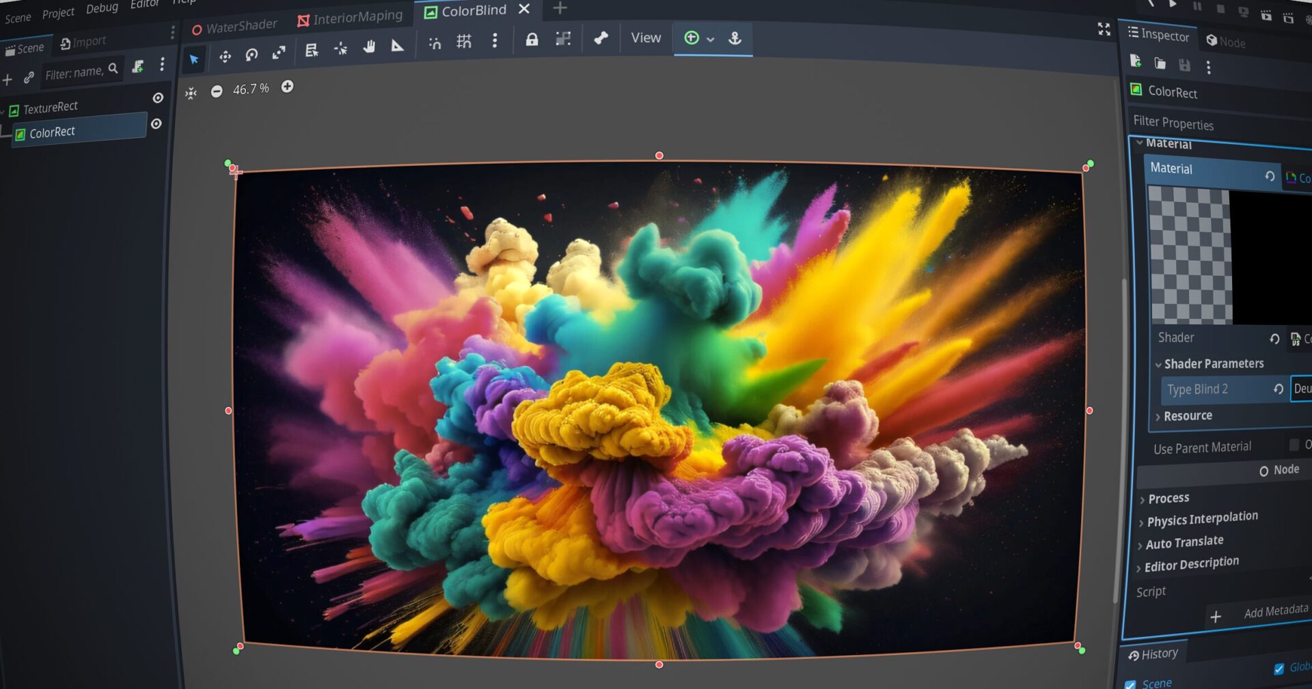This screenshot has height=689, width=1312.
Task: Open snapping options three-dot menu in toolbar
Action: point(495,41)
